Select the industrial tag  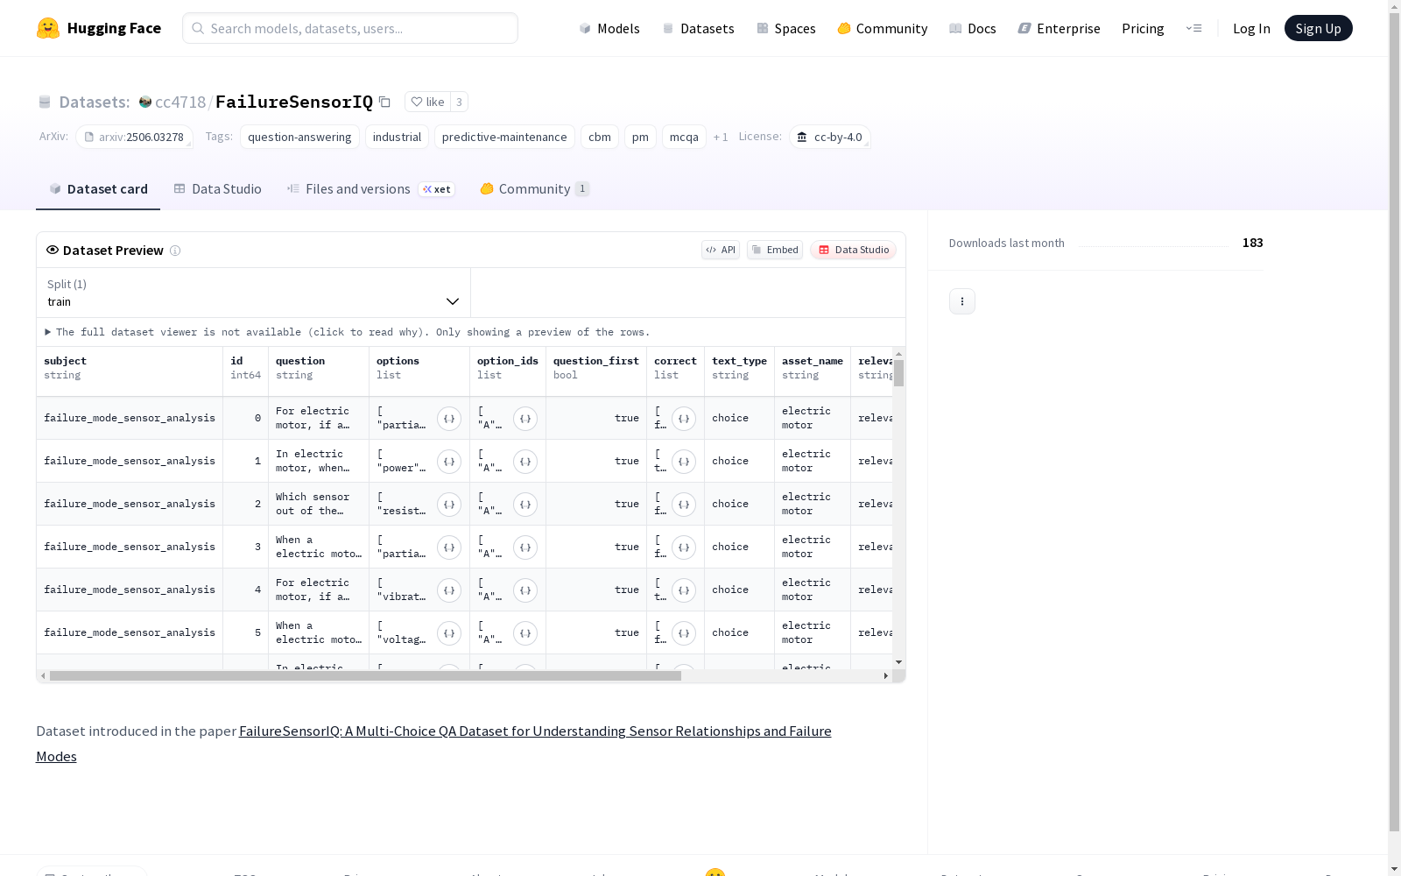tap(397, 137)
